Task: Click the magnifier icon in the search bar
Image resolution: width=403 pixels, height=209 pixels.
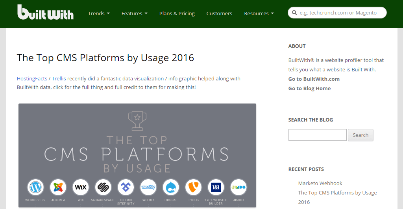Action: click(294, 13)
